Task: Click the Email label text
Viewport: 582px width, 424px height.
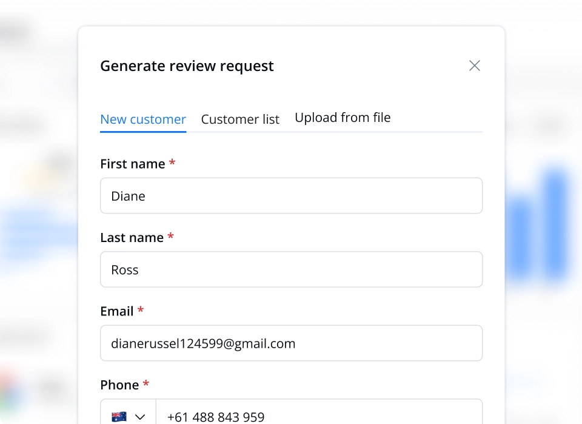Action: 117,311
